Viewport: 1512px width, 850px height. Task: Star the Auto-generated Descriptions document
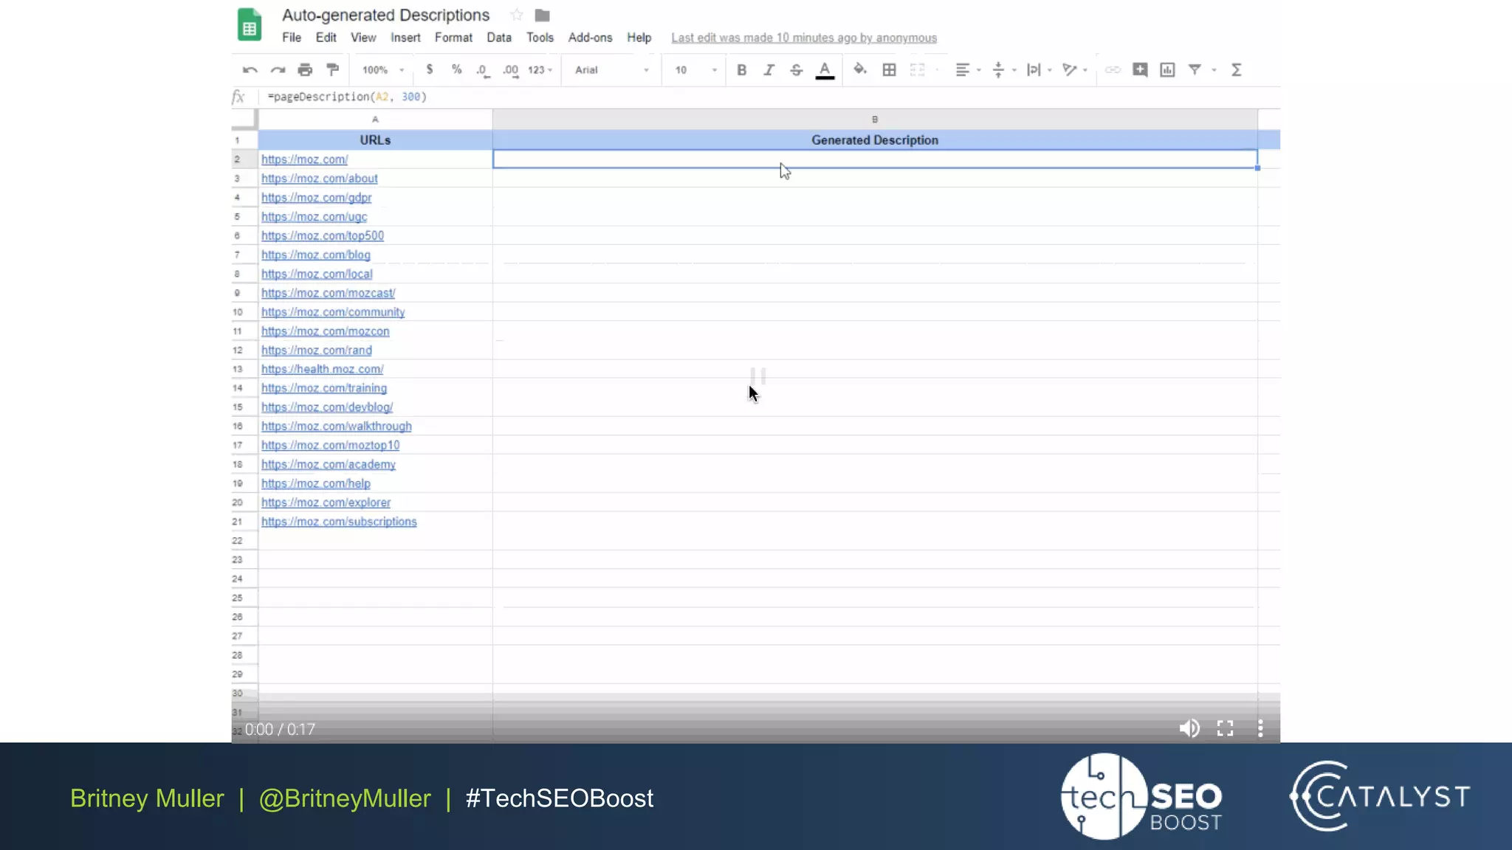click(517, 15)
